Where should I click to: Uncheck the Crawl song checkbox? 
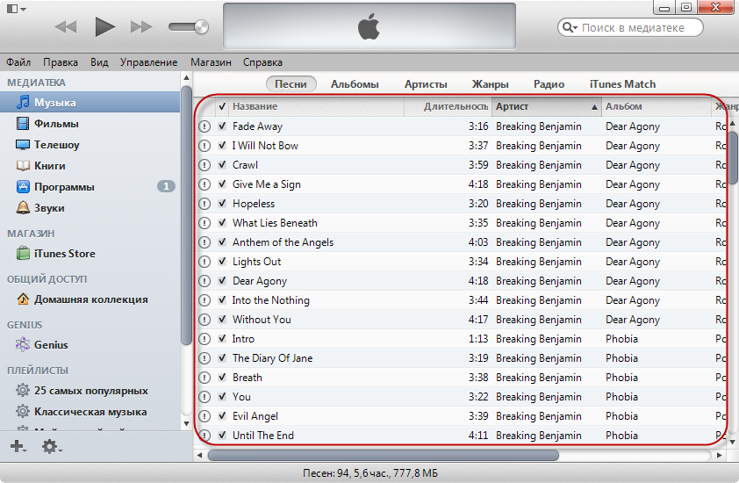pos(222,165)
